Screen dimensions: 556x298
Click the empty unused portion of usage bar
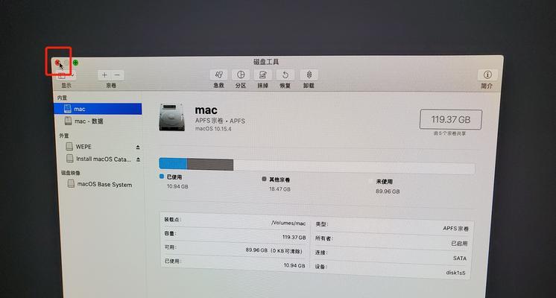[x=354, y=167]
